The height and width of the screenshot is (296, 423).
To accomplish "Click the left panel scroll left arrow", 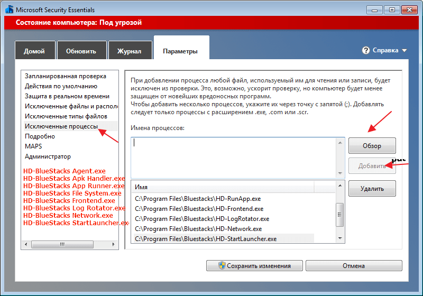I will coord(26,244).
